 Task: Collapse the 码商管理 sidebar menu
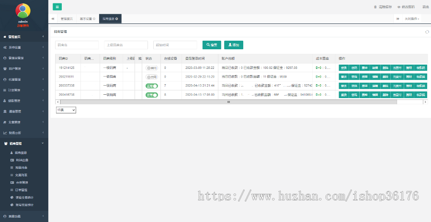[24, 144]
